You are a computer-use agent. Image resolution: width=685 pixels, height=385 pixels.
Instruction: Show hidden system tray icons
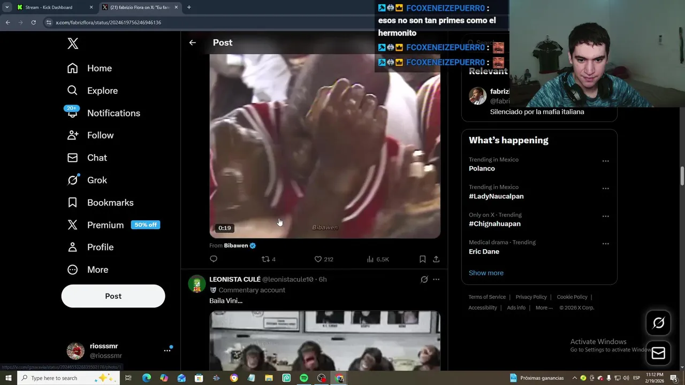tap(575, 378)
